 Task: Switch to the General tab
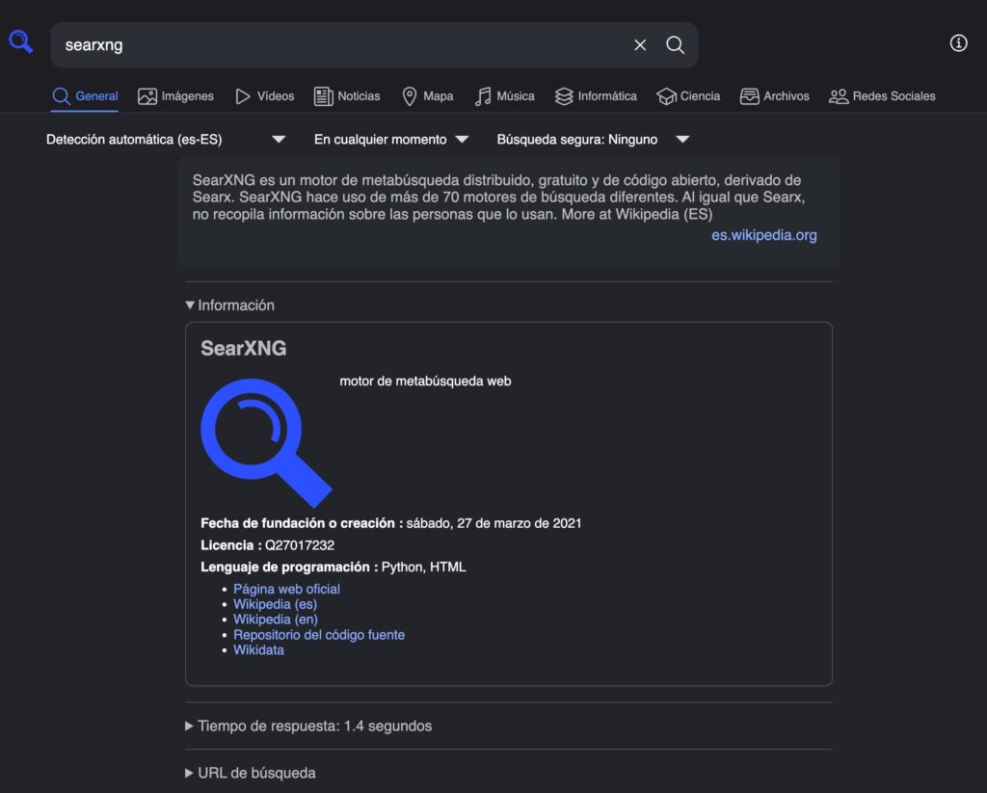tap(85, 95)
